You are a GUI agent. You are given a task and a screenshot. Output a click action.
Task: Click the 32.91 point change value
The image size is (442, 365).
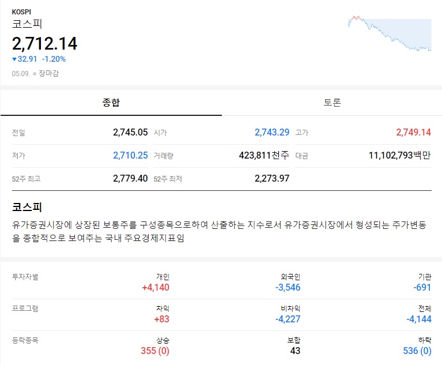click(x=27, y=59)
